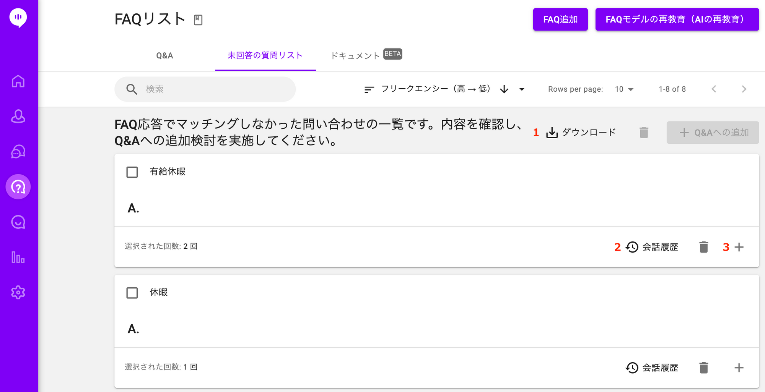Open the chat support headset icon in sidebar
This screenshot has height=392, width=765.
click(18, 152)
